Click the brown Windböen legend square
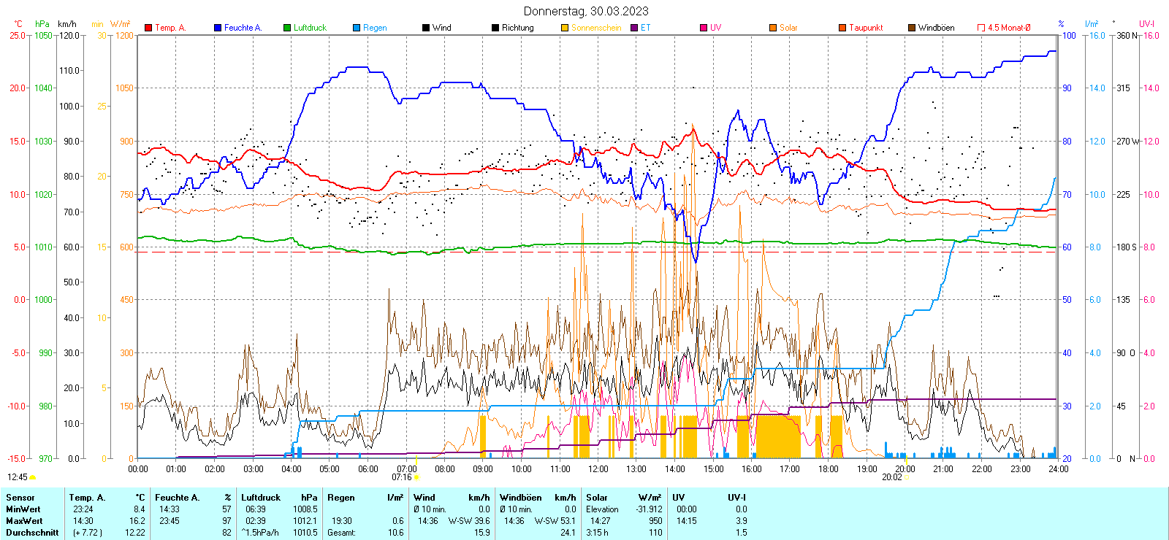Viewport: 1169px width, 540px height. [x=912, y=28]
